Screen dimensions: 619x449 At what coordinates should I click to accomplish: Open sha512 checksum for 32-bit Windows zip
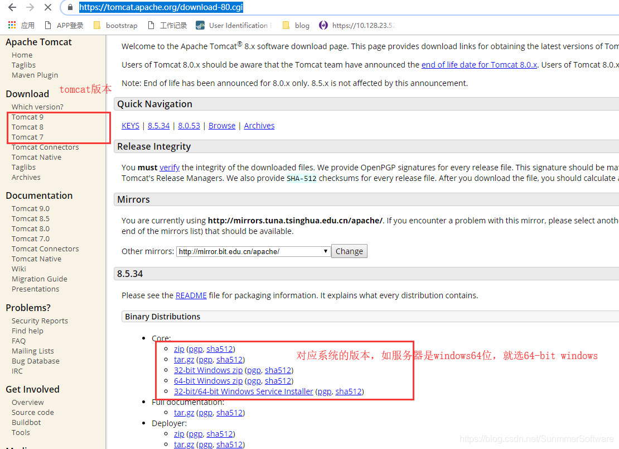tap(278, 370)
